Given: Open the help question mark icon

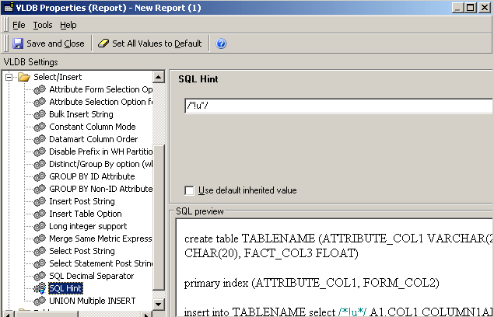Looking at the screenshot, I should [x=221, y=44].
